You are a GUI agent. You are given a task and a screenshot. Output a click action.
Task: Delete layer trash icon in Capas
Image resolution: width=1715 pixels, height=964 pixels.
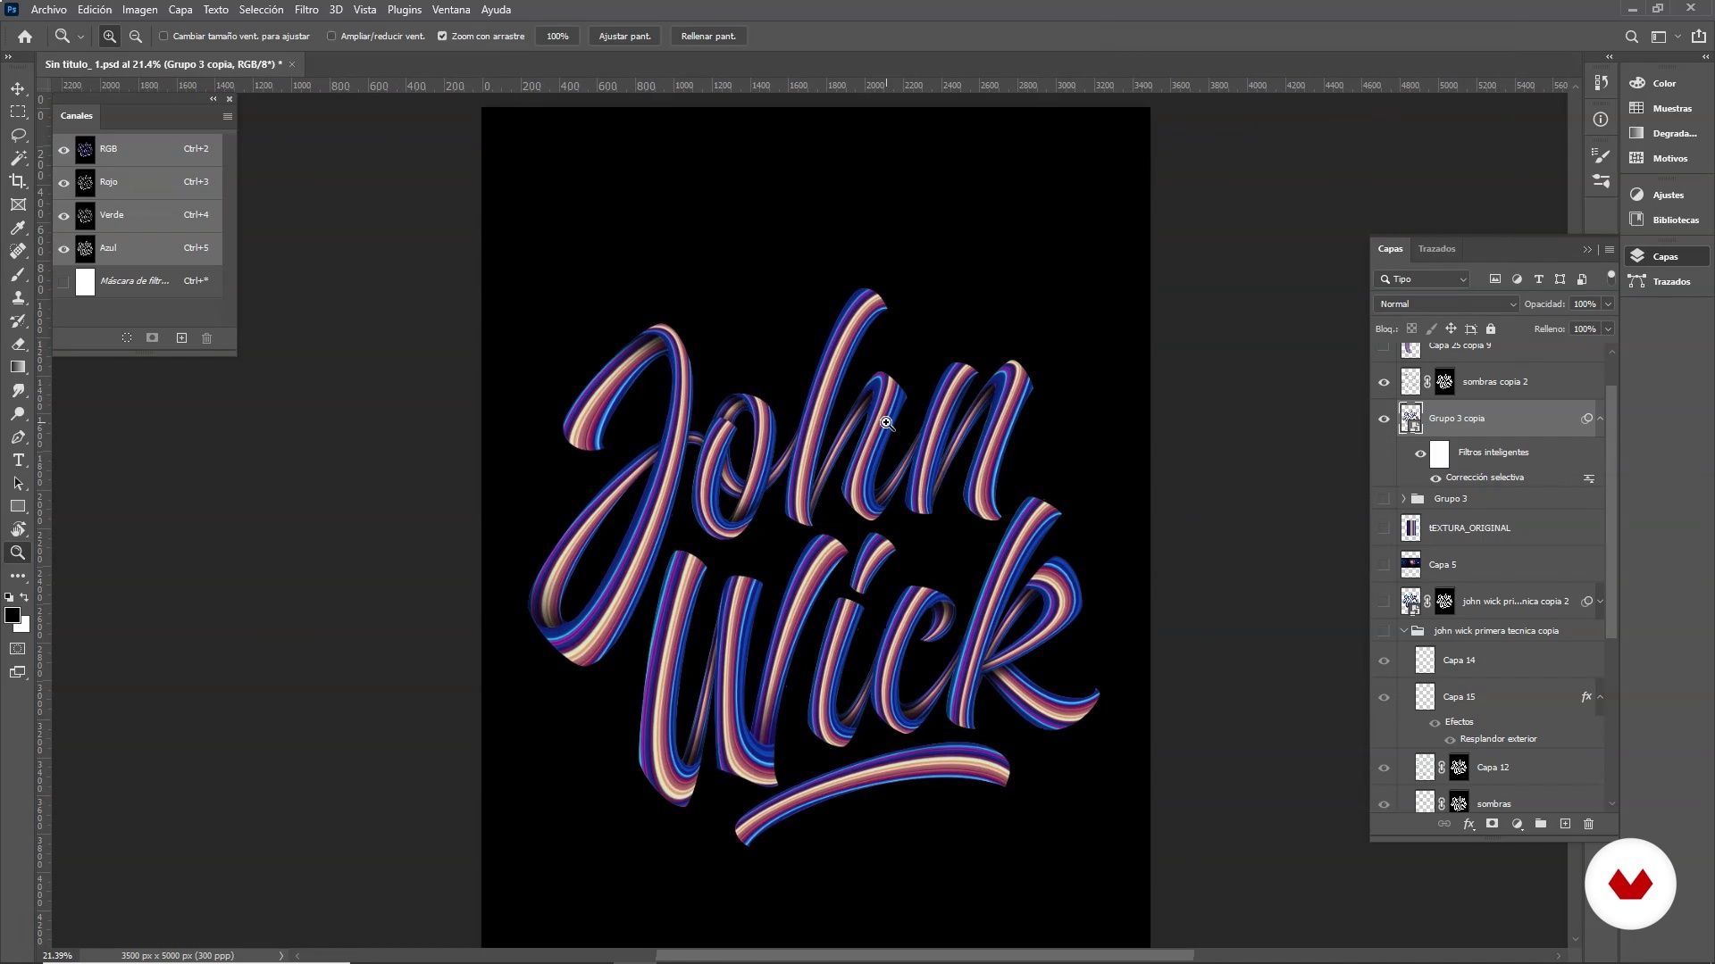click(1588, 824)
